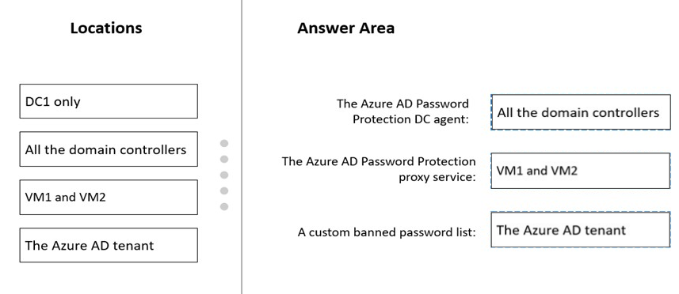Click the topmost gray dot on the divider handle
679x294 pixels.
click(224, 143)
